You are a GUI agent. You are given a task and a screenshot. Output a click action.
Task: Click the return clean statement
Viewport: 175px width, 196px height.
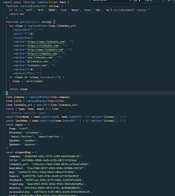[18, 89]
